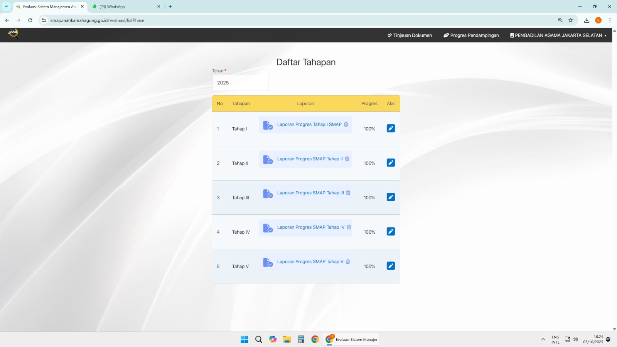Click the edit pencil icon for Tahap III
The image size is (617, 347).
391,197
